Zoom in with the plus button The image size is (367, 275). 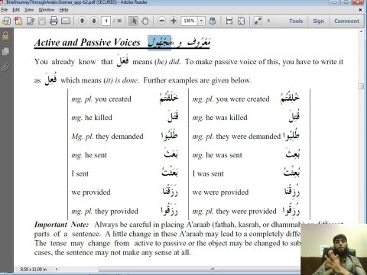[x=174, y=21]
